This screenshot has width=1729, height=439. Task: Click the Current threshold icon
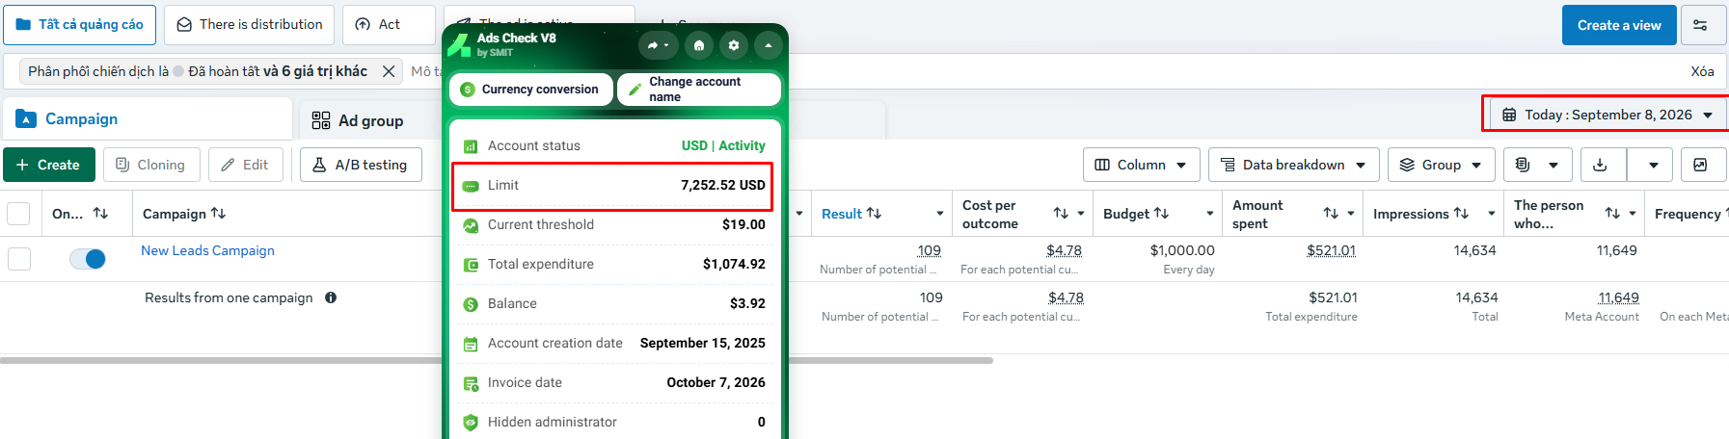tap(471, 225)
